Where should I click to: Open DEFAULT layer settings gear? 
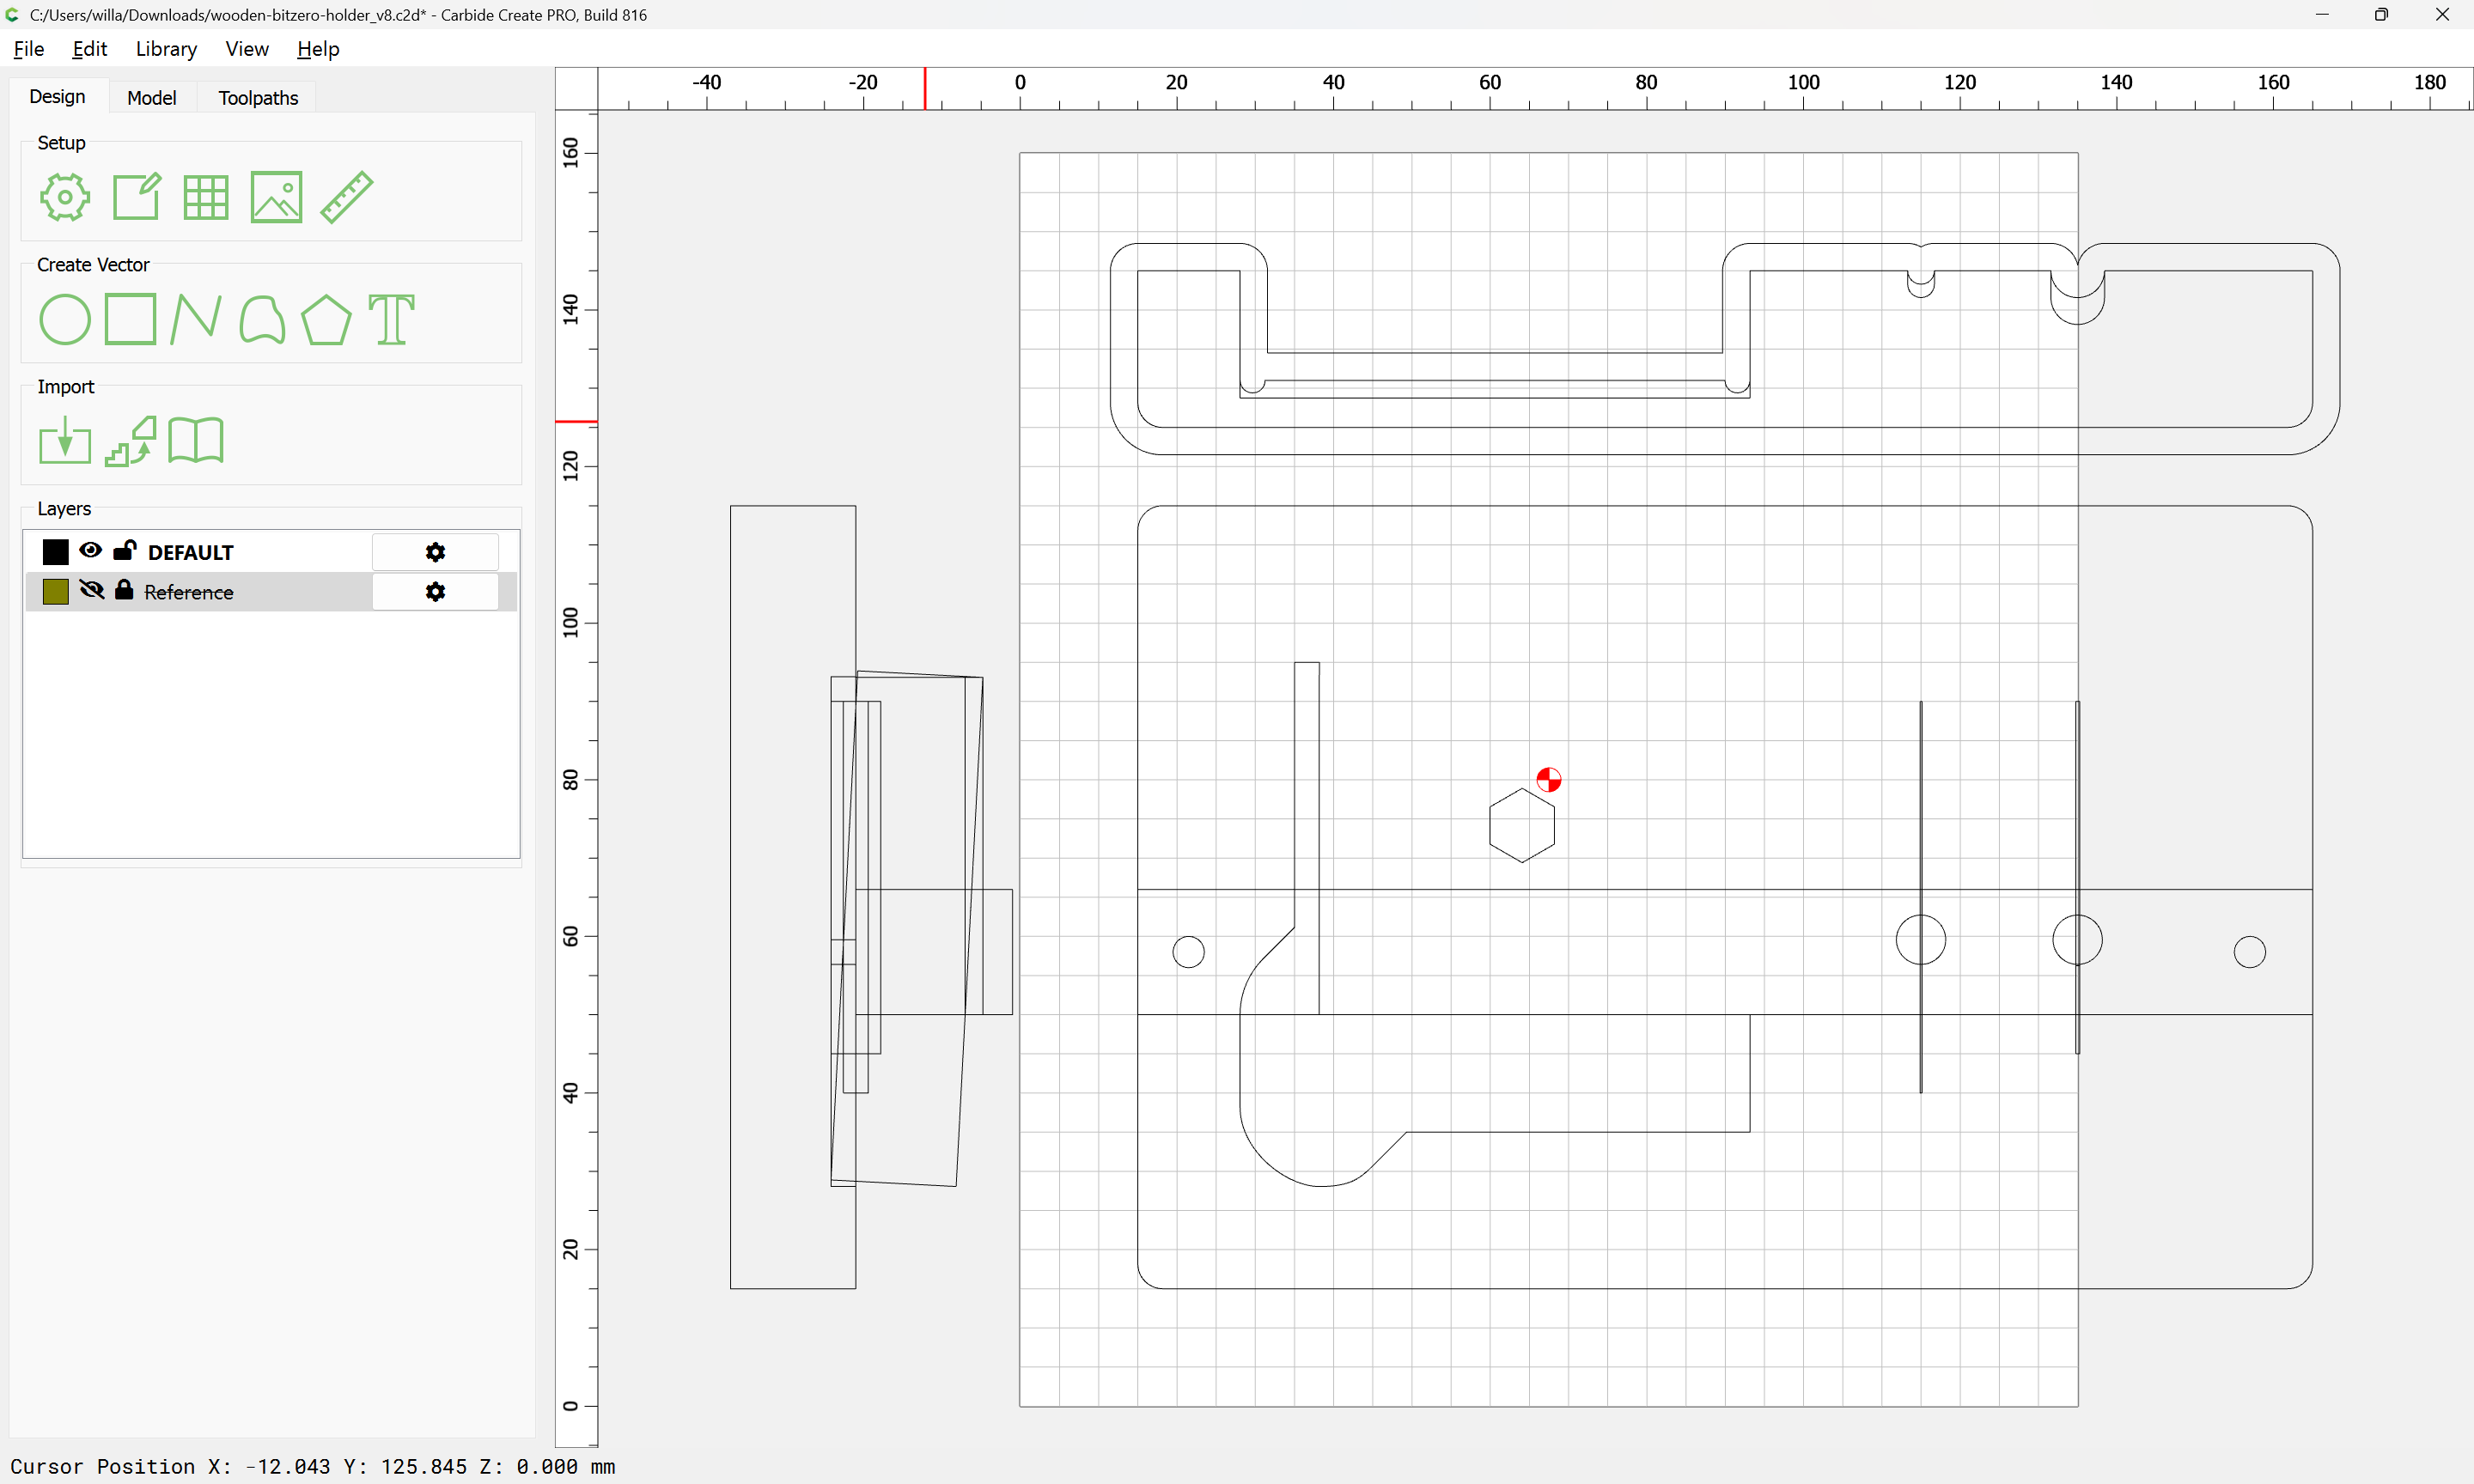pos(435,552)
